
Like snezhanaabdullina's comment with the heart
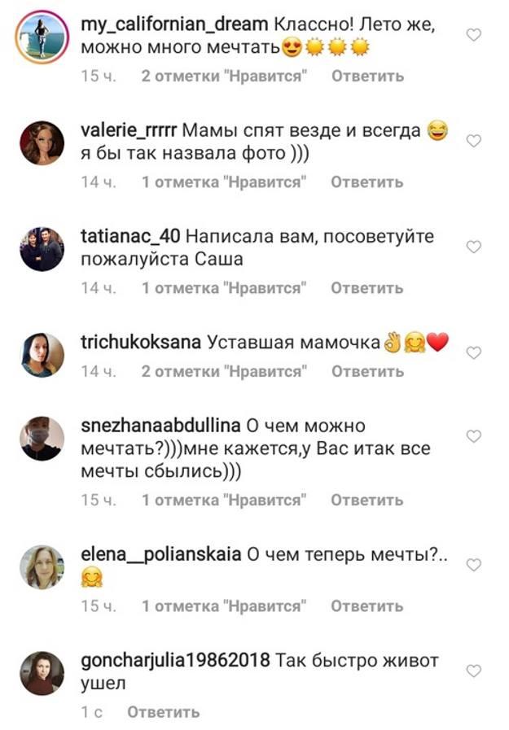(x=473, y=436)
